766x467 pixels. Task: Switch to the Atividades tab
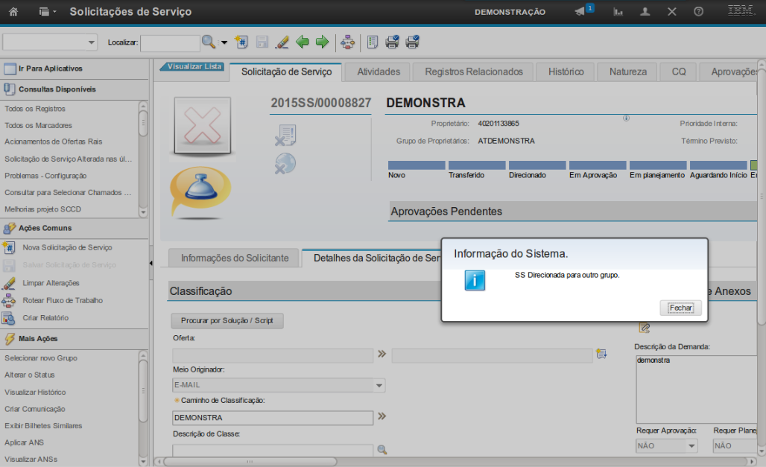coord(379,72)
